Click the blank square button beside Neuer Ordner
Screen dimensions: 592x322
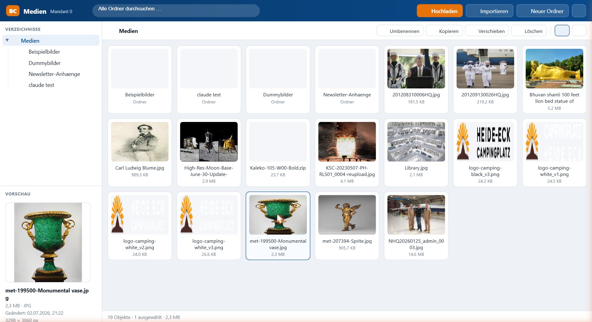coord(579,11)
